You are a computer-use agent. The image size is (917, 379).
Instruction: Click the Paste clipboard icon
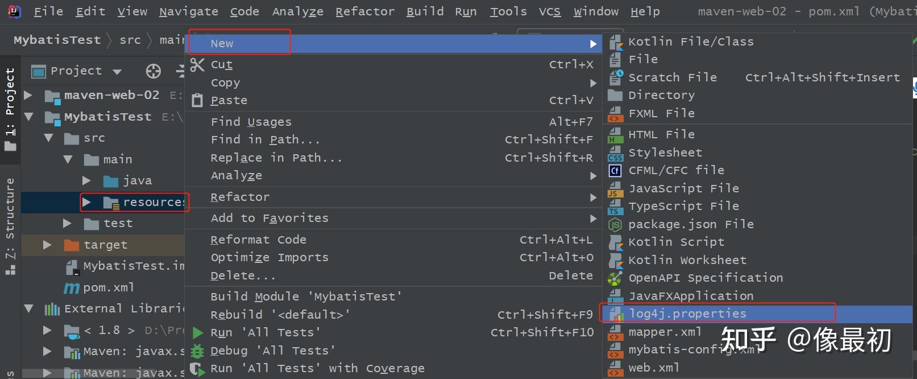(197, 101)
